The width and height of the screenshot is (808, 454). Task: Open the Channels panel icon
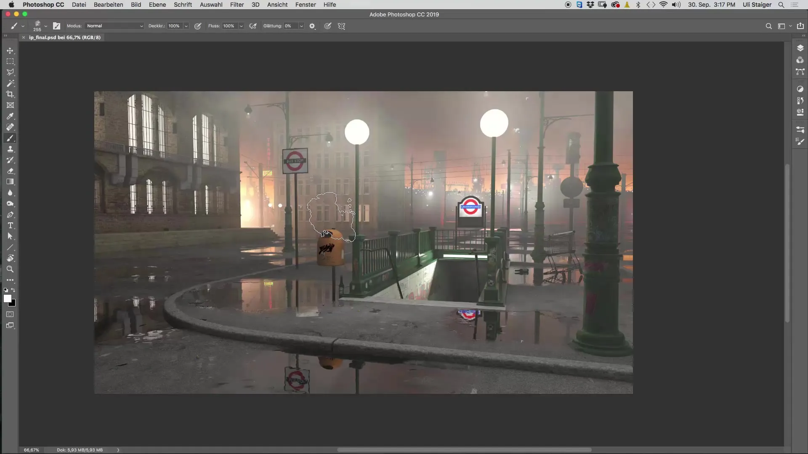click(x=800, y=60)
